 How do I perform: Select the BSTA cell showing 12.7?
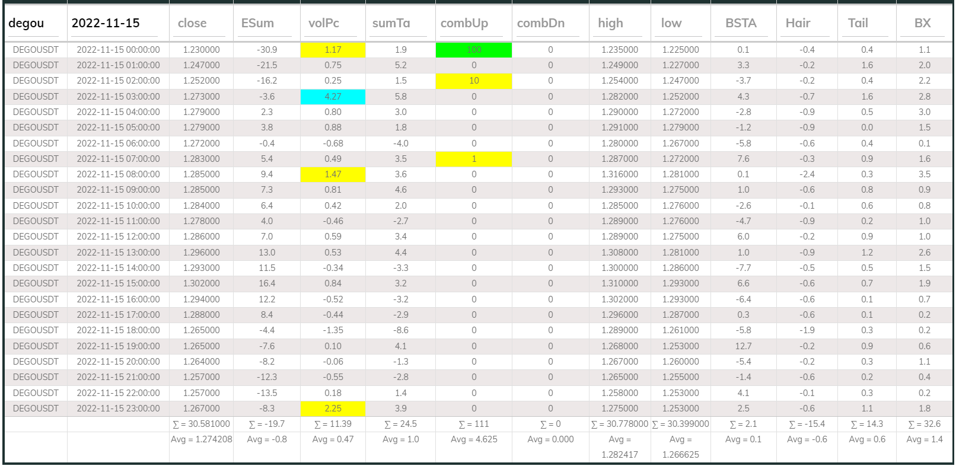click(x=743, y=346)
